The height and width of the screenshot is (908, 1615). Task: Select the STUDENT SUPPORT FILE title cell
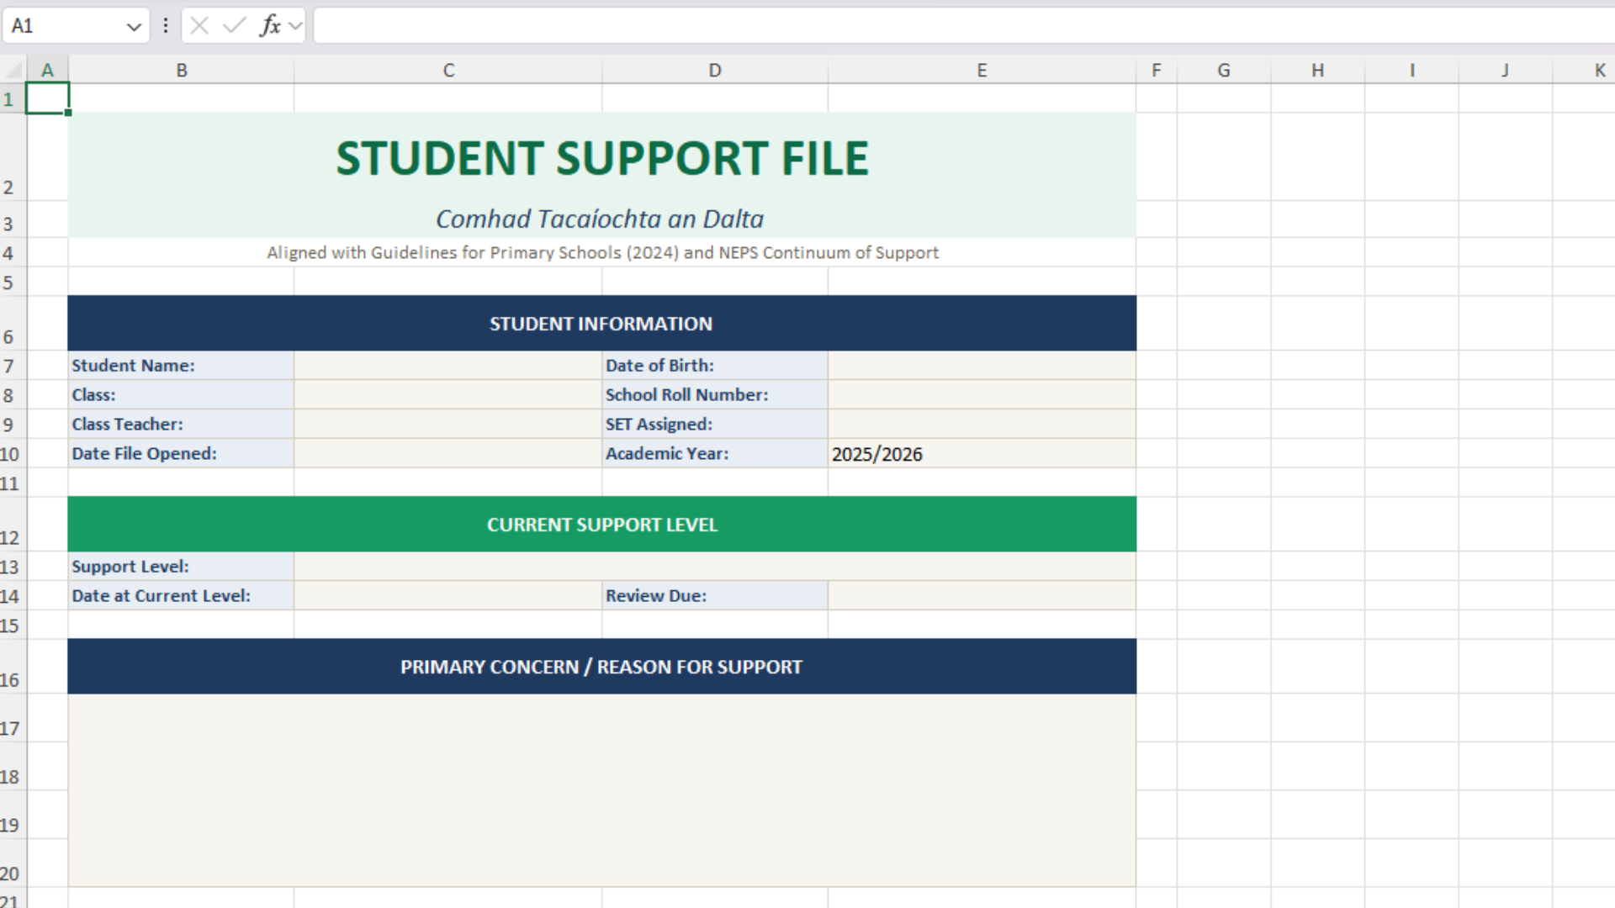pyautogui.click(x=601, y=158)
